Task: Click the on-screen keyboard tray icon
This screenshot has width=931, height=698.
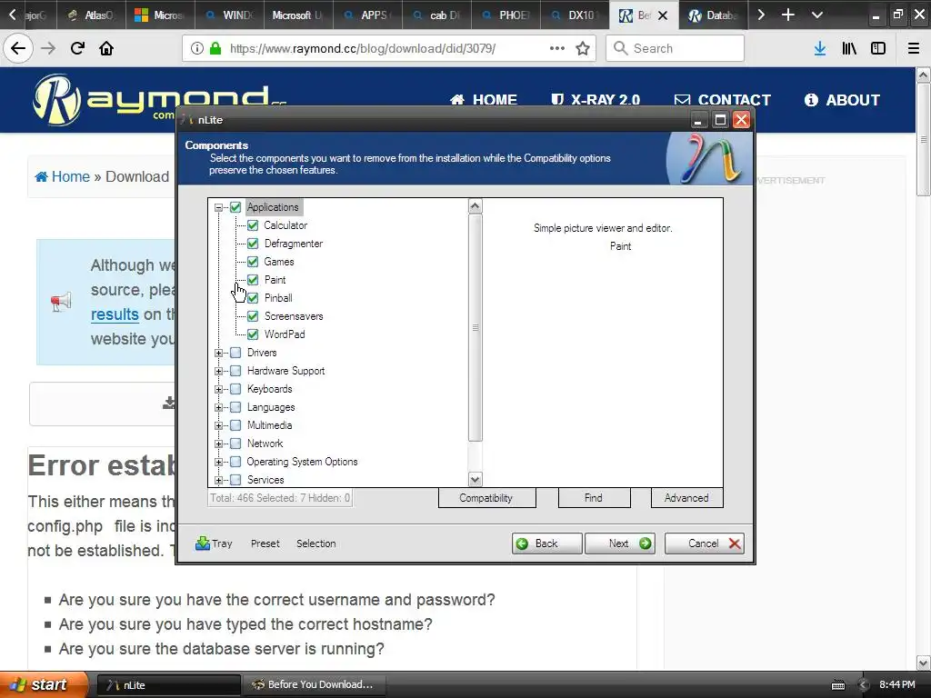Action: tap(838, 685)
